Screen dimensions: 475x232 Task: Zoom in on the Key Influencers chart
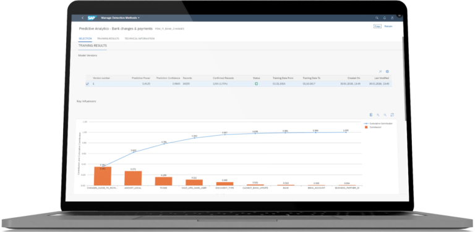pyautogui.click(x=378, y=115)
